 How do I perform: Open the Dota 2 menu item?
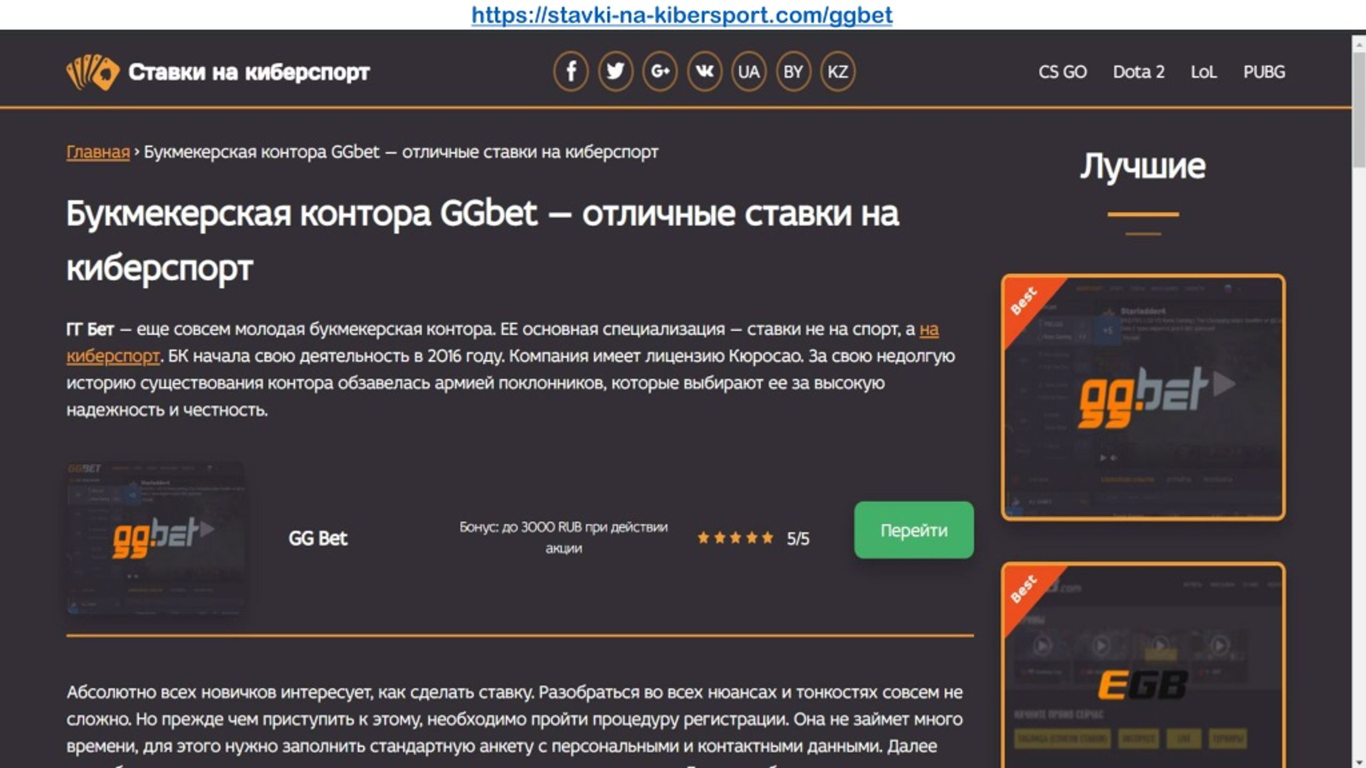pos(1139,72)
